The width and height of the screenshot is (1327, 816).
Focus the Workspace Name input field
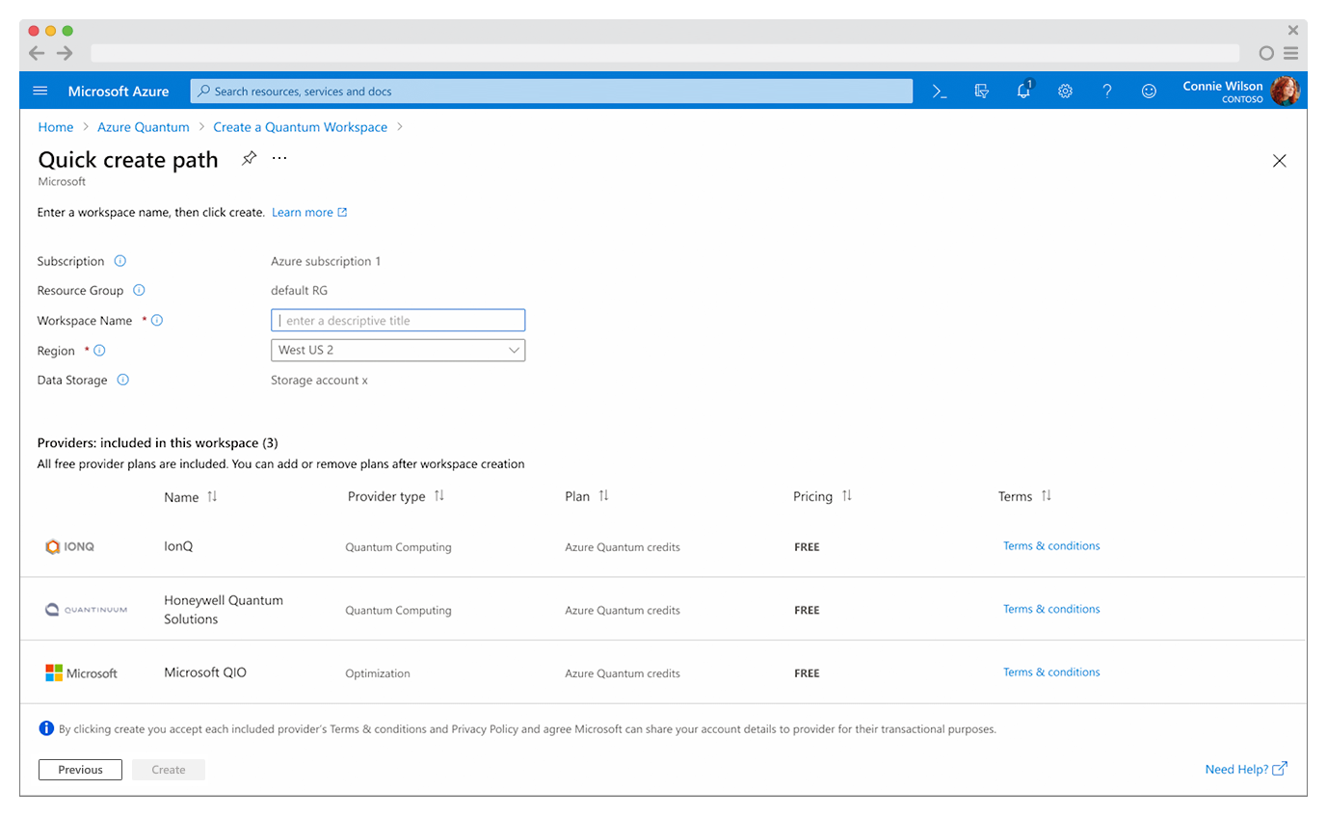point(398,320)
